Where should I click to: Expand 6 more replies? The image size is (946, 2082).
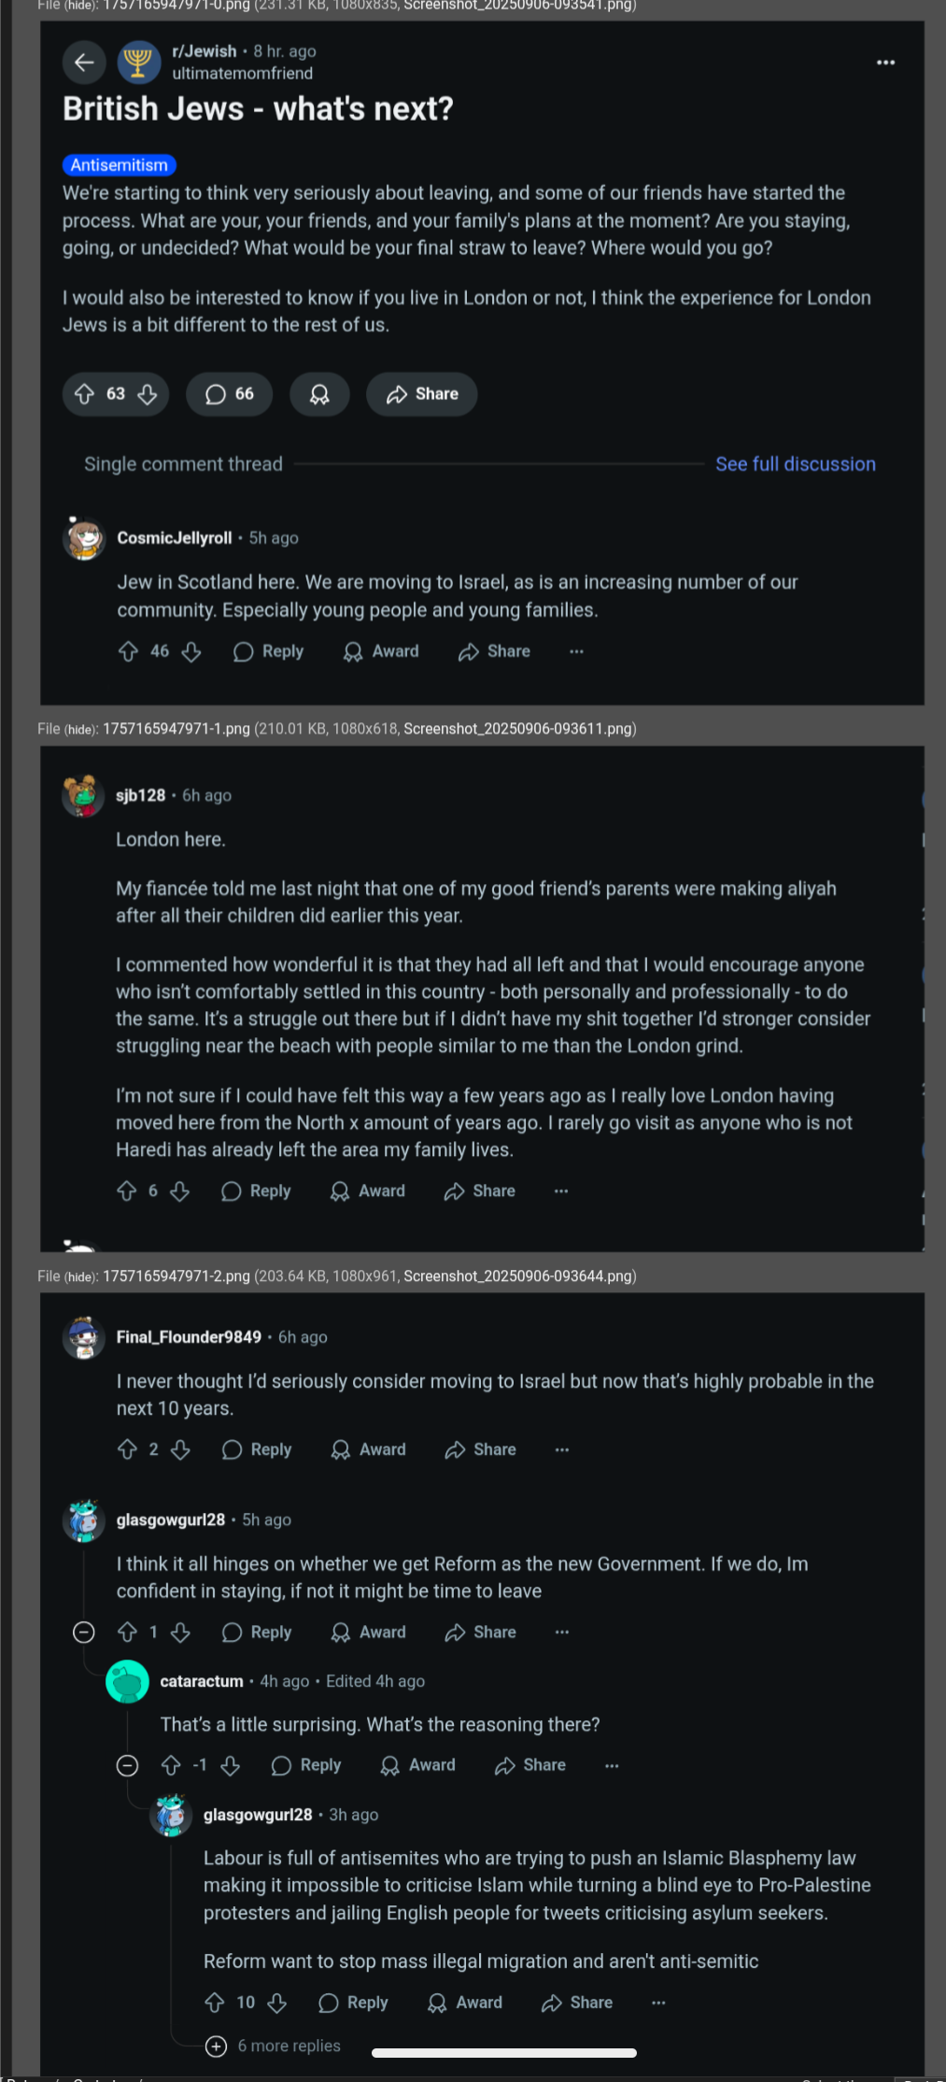[x=273, y=2046]
